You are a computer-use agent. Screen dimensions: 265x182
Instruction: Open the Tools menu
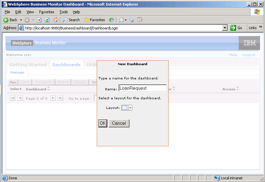(64, 12)
